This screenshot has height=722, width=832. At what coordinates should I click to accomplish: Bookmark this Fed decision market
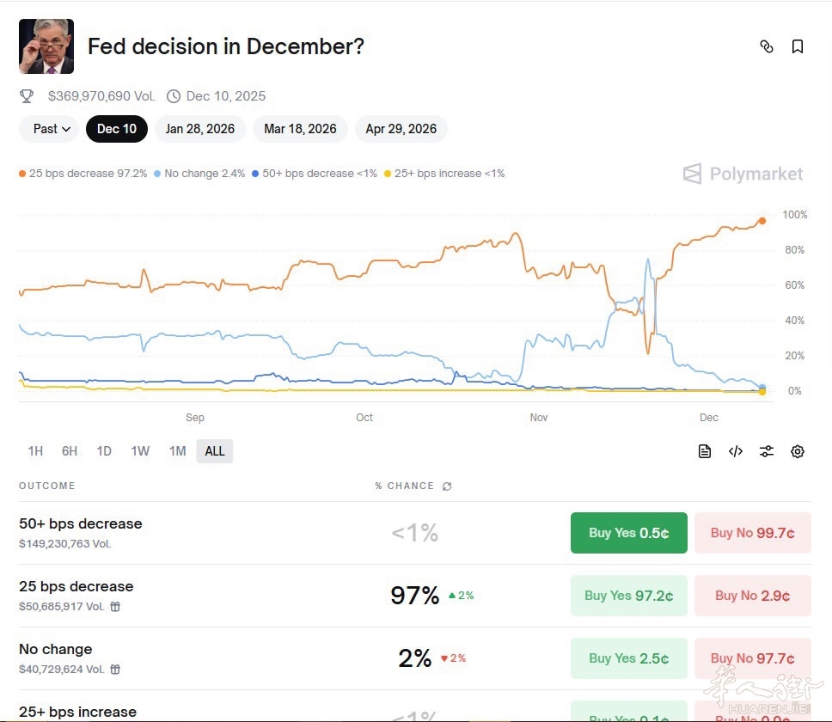(798, 46)
